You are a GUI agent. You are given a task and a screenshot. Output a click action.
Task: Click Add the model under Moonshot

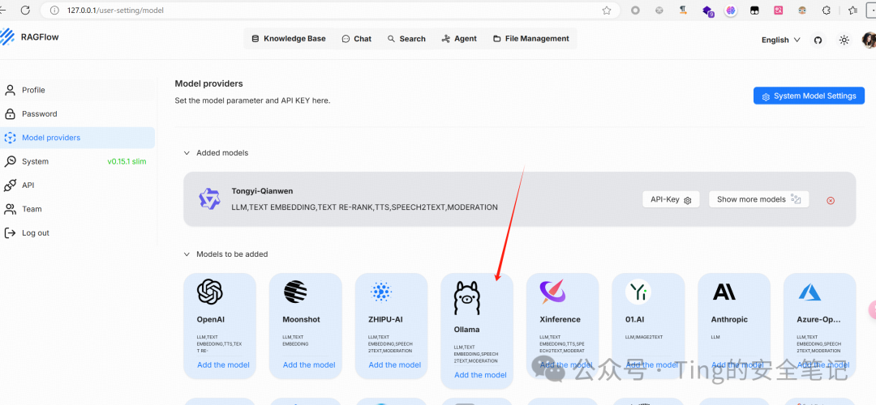[x=309, y=364]
